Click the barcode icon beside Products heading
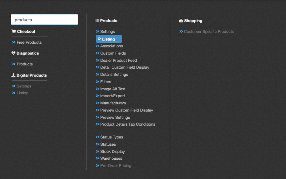 click(x=97, y=20)
